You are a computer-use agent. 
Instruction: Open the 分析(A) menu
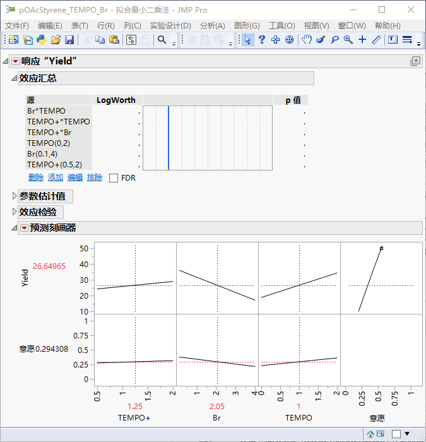pyautogui.click(x=212, y=26)
